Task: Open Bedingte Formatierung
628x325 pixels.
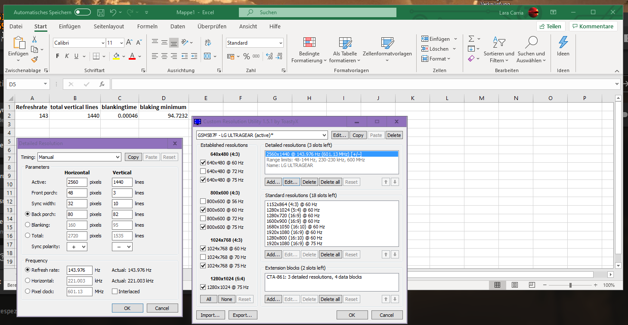Action: [309, 50]
